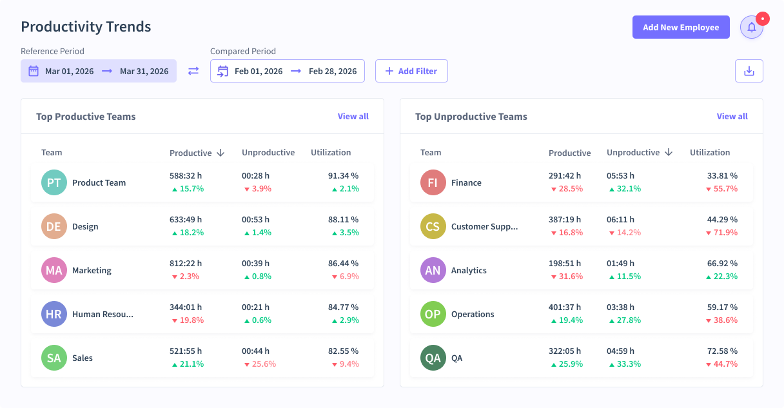Select the Customer Support team row
The image size is (784, 408).
582,226
